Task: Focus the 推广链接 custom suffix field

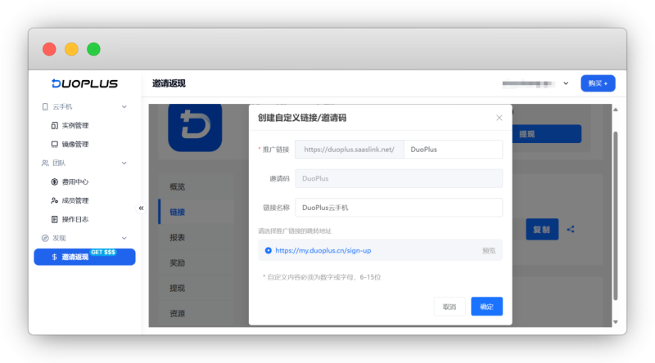Action: [x=454, y=150]
